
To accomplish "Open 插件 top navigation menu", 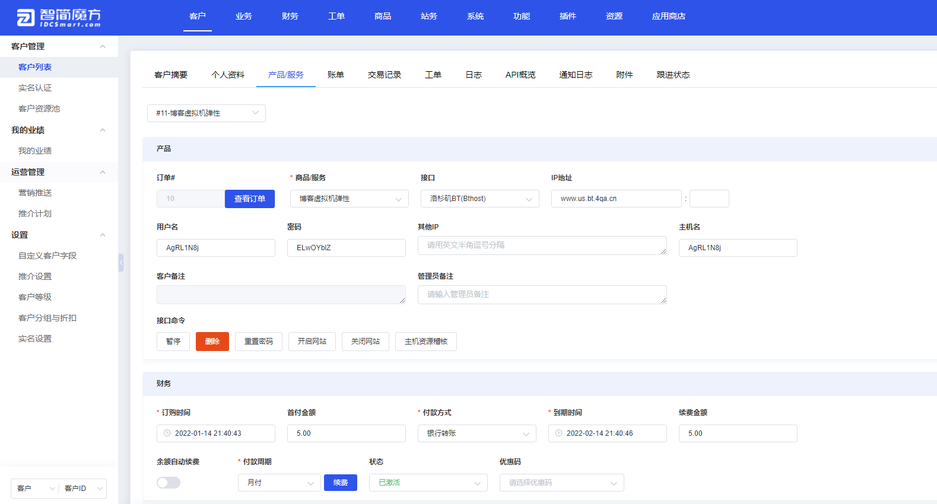I will pos(568,16).
